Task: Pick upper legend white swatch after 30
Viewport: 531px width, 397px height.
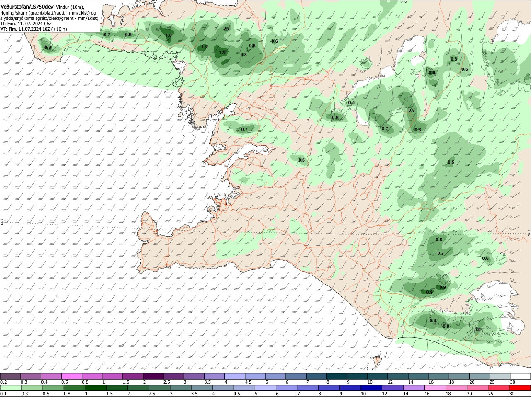Action: click(520, 376)
